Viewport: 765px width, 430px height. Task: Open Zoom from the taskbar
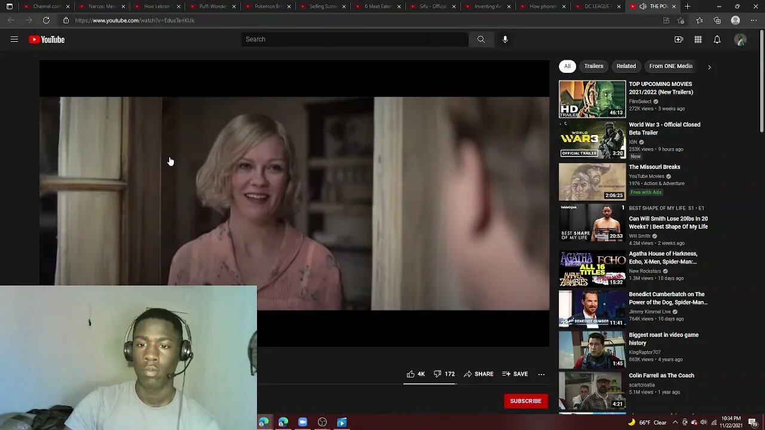pos(302,422)
